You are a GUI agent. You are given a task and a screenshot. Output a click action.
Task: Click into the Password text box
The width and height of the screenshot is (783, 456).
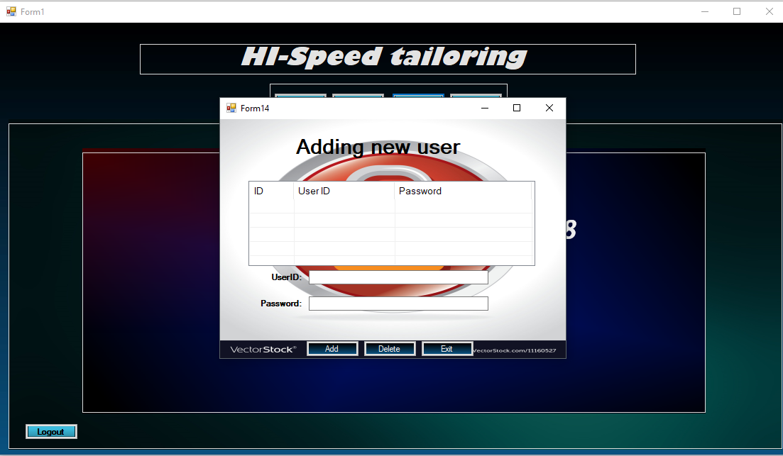pyautogui.click(x=398, y=304)
